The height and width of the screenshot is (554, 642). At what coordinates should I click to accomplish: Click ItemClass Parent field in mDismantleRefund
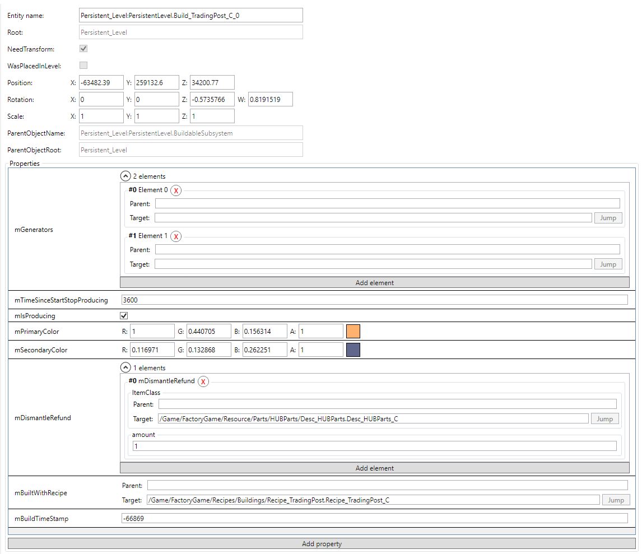(x=387, y=404)
